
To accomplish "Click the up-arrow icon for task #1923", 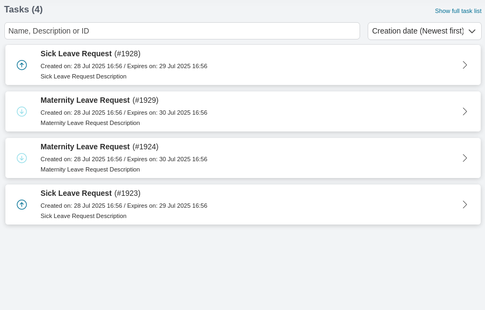I will pyautogui.click(x=22, y=205).
